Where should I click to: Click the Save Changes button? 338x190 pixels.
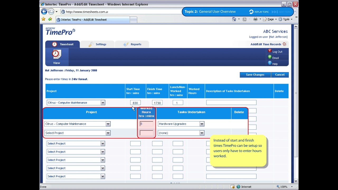255,75
